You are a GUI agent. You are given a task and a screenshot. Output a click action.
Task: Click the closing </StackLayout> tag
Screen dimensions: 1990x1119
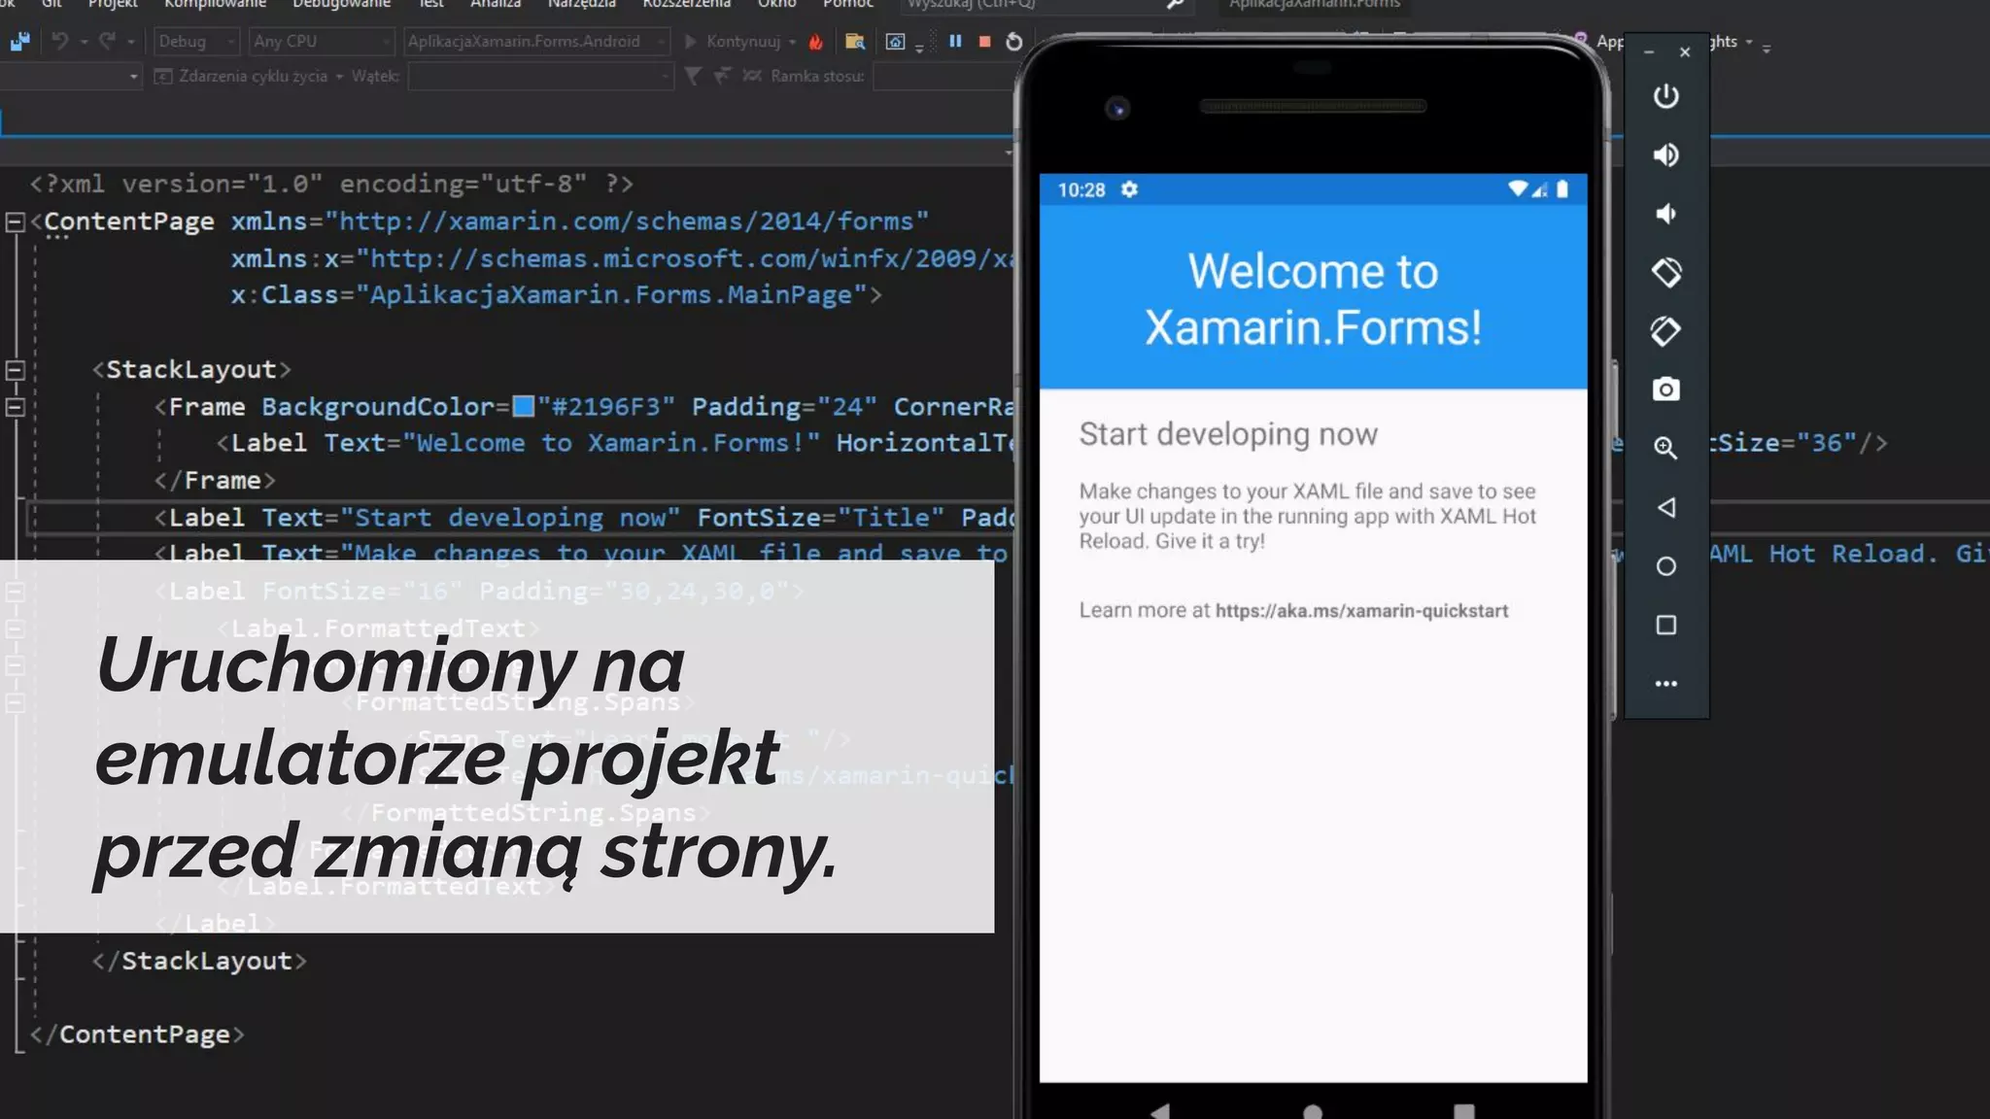tap(199, 961)
